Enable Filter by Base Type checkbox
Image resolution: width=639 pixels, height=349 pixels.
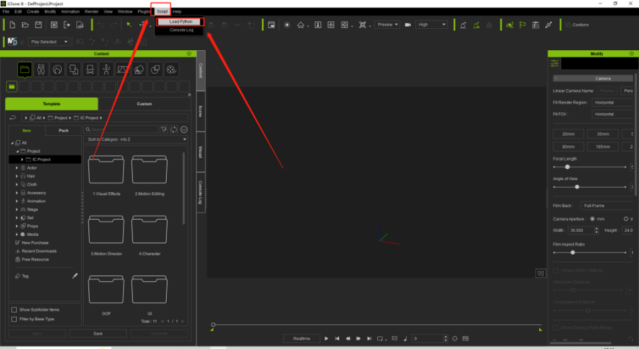[x=14, y=320]
